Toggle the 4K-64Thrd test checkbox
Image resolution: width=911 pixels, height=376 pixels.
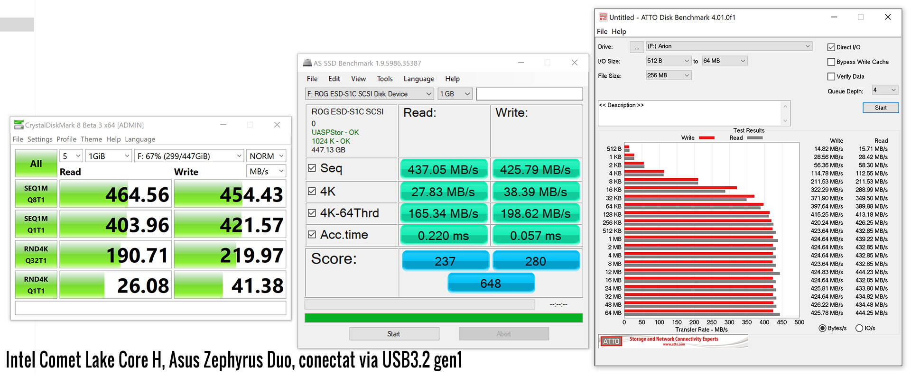[x=312, y=213]
